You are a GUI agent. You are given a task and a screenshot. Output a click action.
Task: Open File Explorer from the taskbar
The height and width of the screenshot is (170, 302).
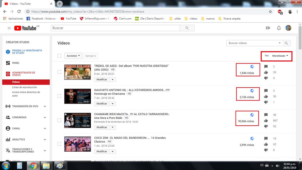tap(46, 165)
